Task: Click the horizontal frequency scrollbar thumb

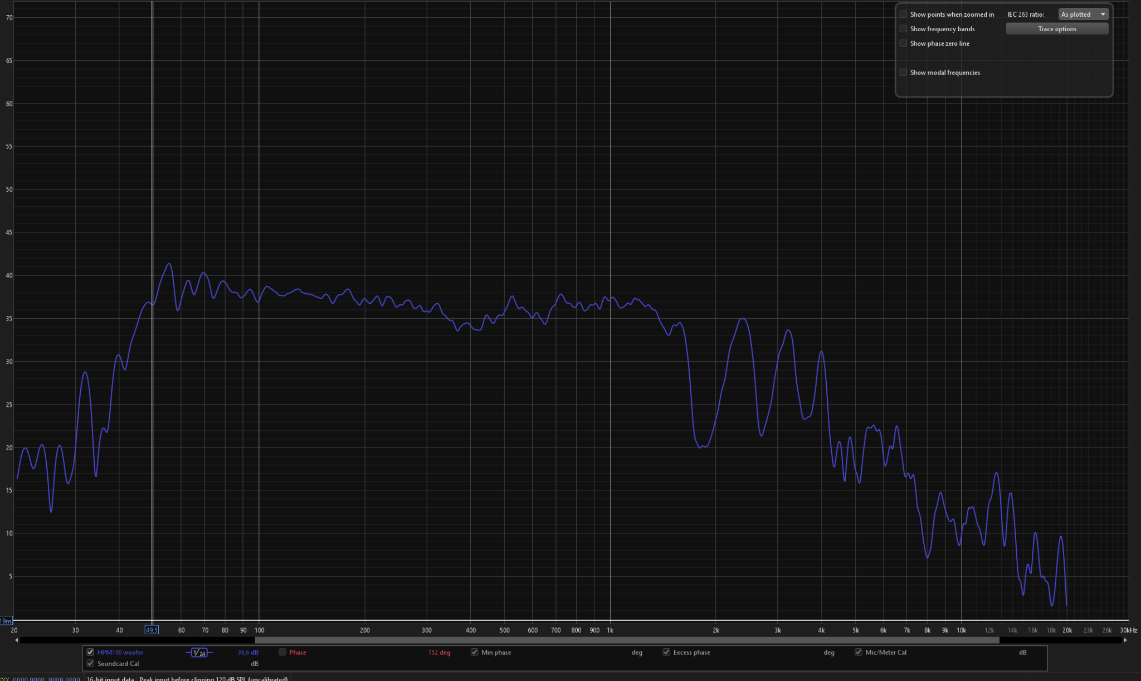Action: click(x=627, y=640)
